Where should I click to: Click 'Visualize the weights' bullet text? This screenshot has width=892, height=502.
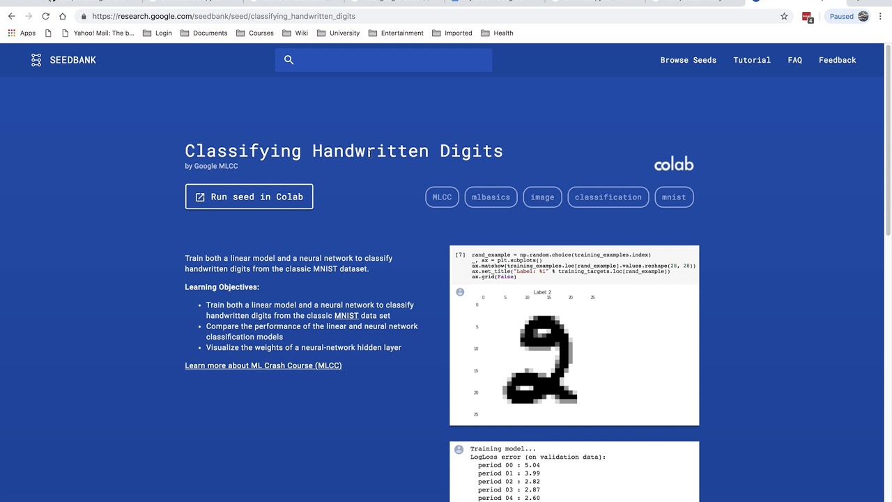coord(304,347)
